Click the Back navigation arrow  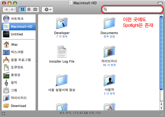[x=6, y=9]
